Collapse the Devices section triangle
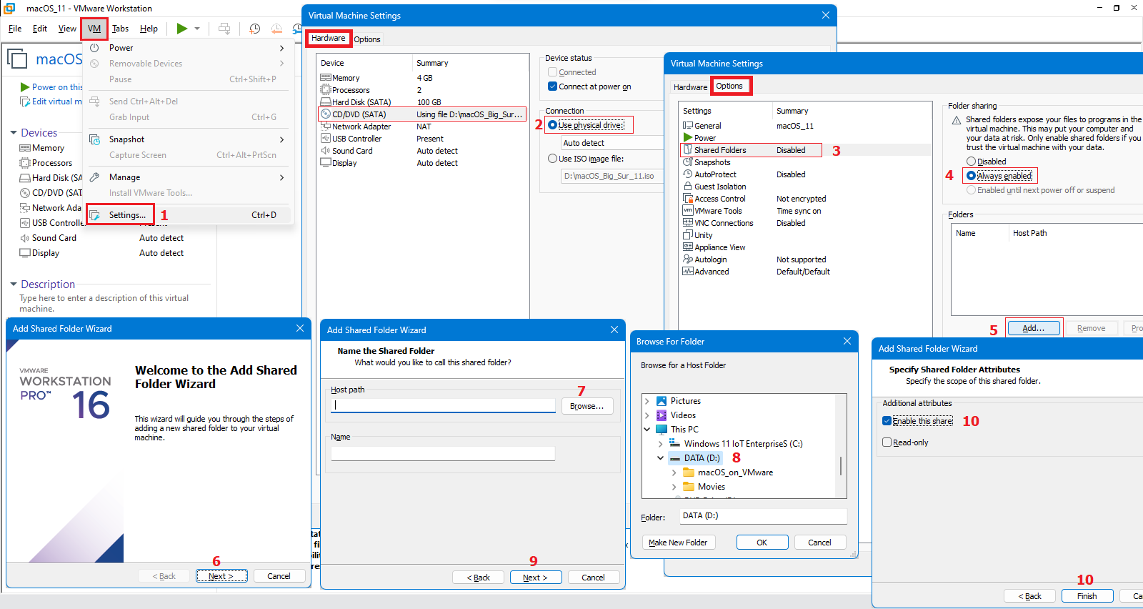 click(14, 133)
